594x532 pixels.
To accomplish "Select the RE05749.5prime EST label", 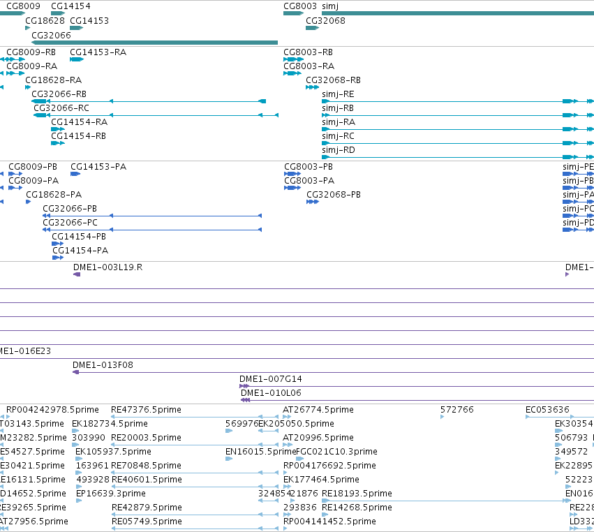I will click(147, 522).
